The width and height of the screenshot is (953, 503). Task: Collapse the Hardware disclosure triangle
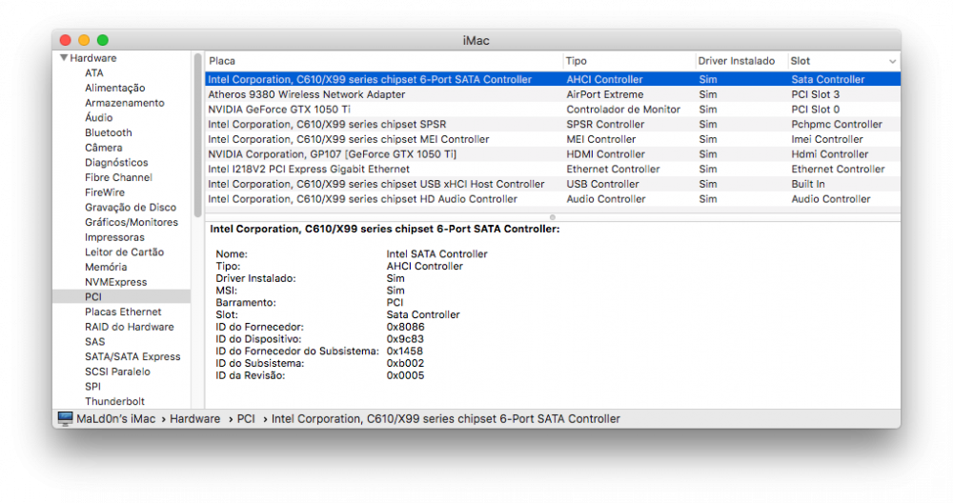[64, 58]
